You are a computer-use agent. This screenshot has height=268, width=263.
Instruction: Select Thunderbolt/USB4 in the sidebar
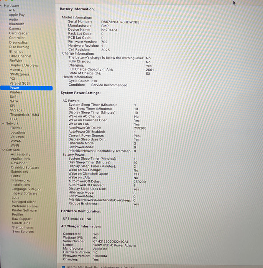point(25,115)
